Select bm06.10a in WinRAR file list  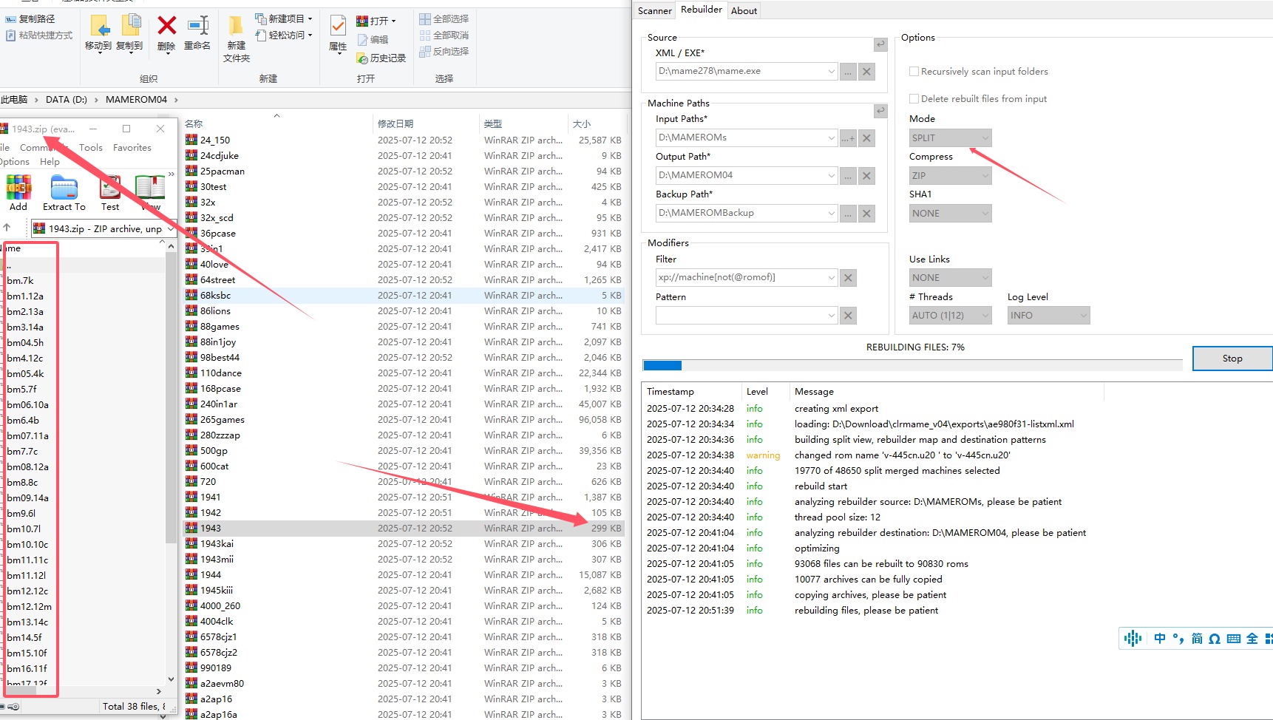pos(28,405)
